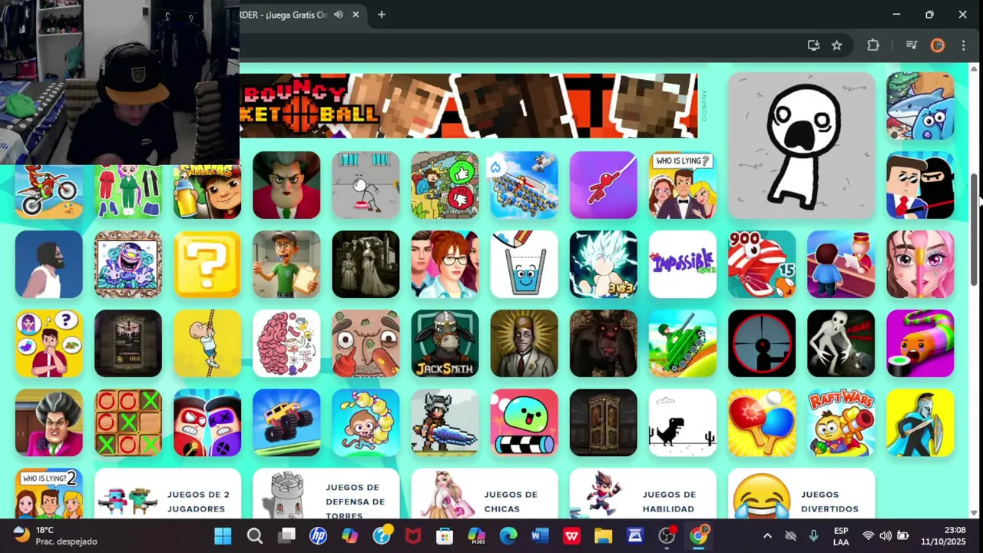Play the purple stickman hook game
The image size is (983, 553).
click(604, 185)
